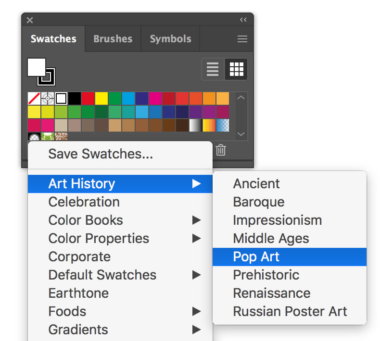Click the white Fill color box

click(x=35, y=66)
